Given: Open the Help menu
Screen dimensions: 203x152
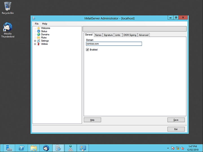Looking at the screenshot, I should click(45, 24).
